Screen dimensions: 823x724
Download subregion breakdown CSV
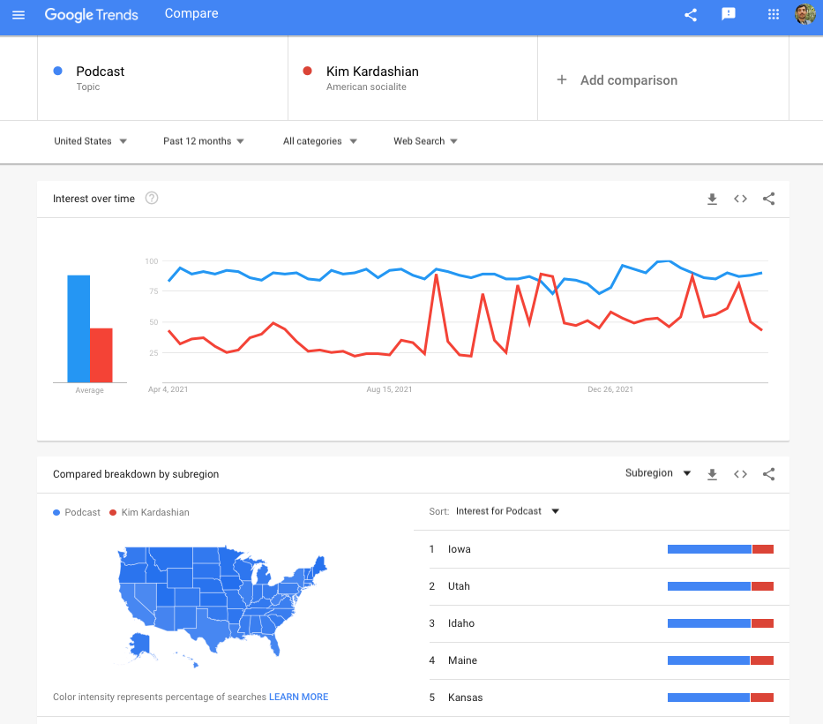click(712, 474)
